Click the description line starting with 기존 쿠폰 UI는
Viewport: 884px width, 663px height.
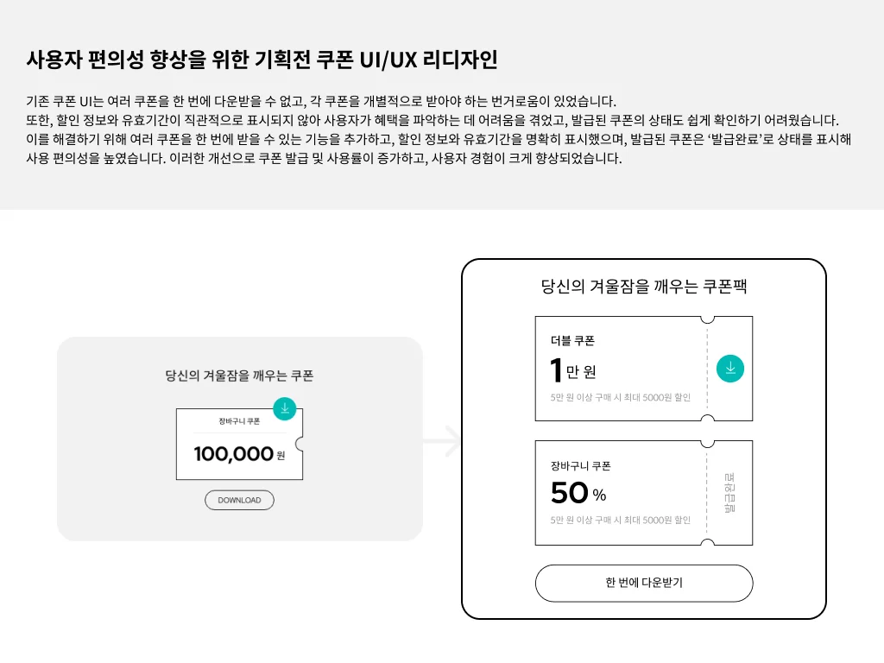321,100
